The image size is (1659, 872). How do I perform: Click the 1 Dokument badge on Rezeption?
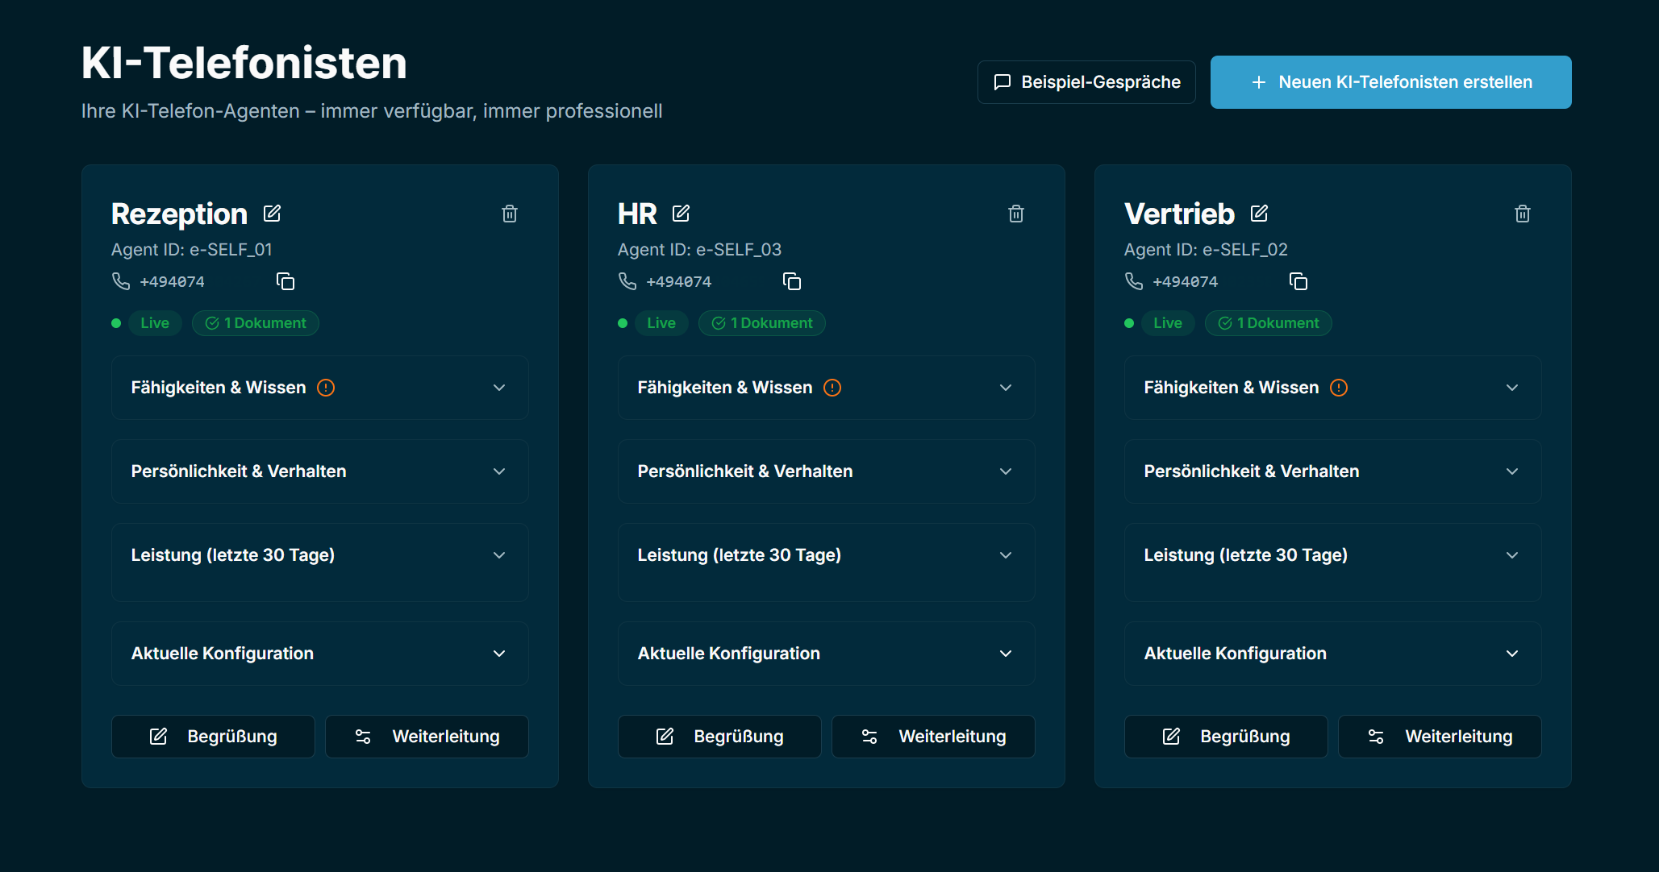(x=256, y=323)
